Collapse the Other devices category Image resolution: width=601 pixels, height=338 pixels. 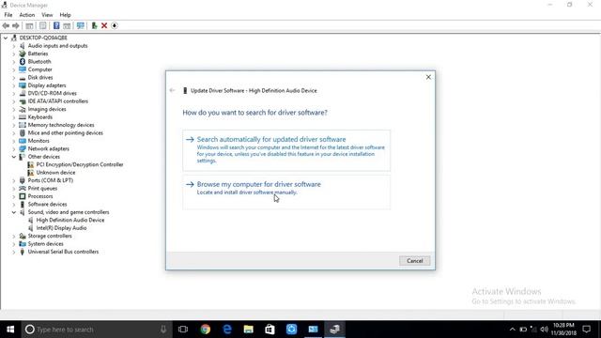(14, 157)
